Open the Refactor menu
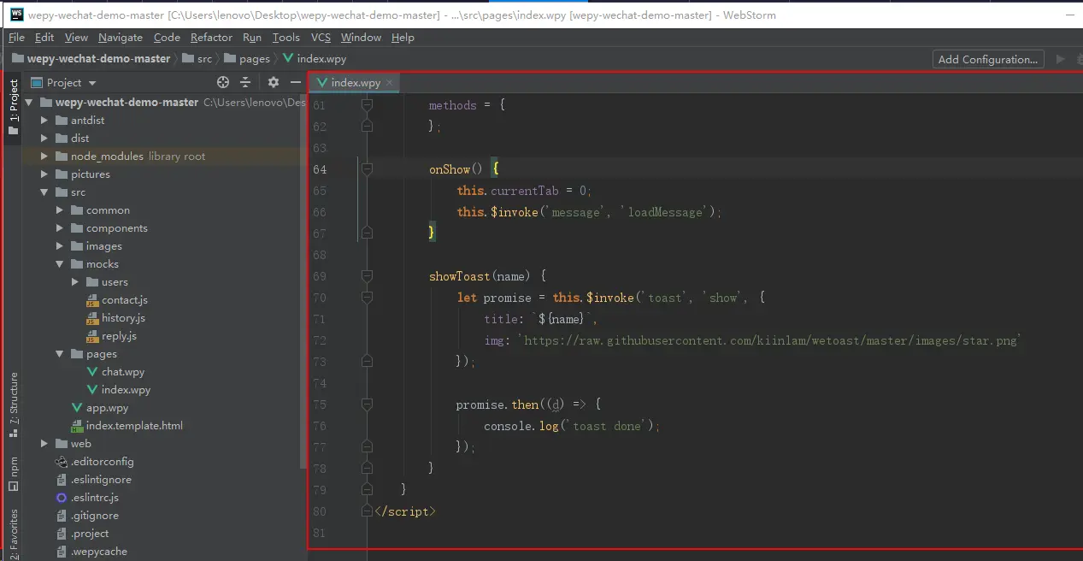This screenshot has width=1083, height=561. tap(211, 37)
